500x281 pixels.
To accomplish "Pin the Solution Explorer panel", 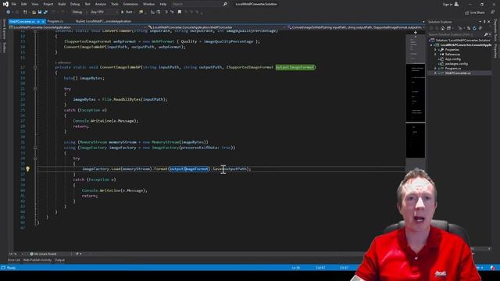I will (x=484, y=22).
